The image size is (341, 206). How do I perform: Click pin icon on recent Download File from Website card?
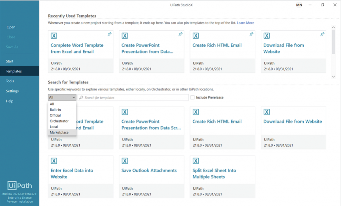click(x=322, y=34)
